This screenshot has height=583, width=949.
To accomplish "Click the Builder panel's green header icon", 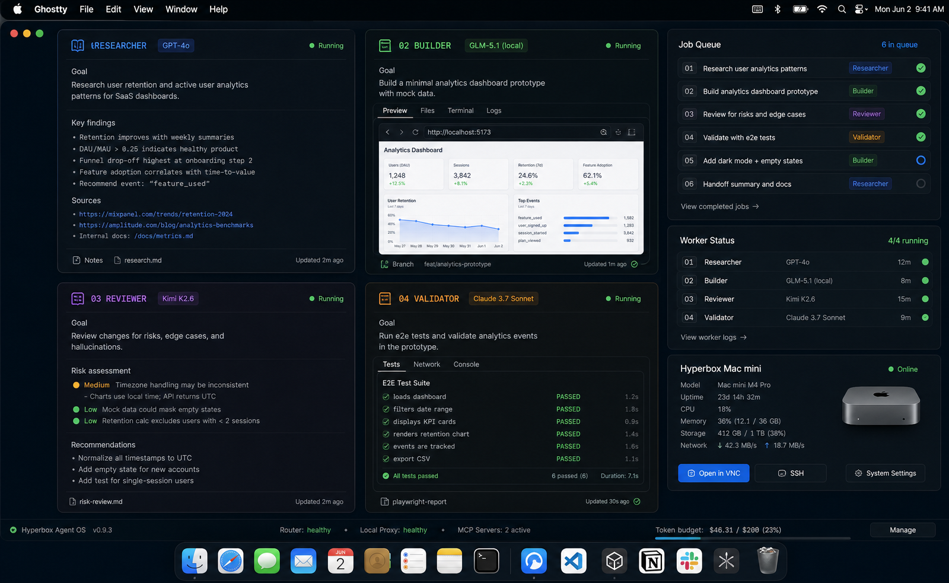I will [385, 46].
